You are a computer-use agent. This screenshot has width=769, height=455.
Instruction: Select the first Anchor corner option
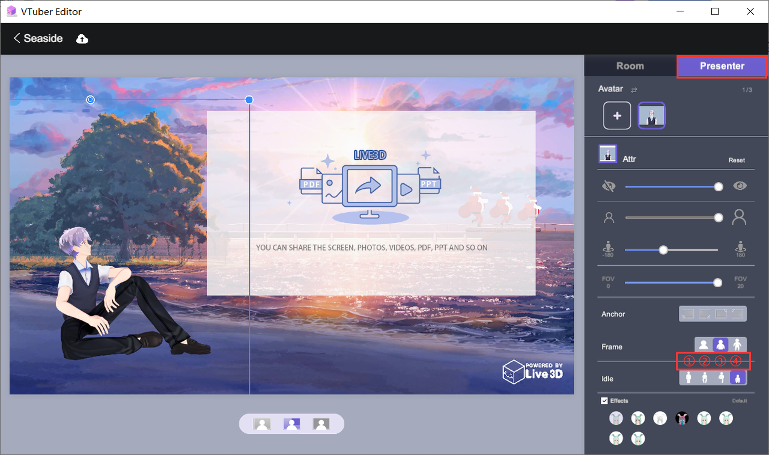click(688, 314)
